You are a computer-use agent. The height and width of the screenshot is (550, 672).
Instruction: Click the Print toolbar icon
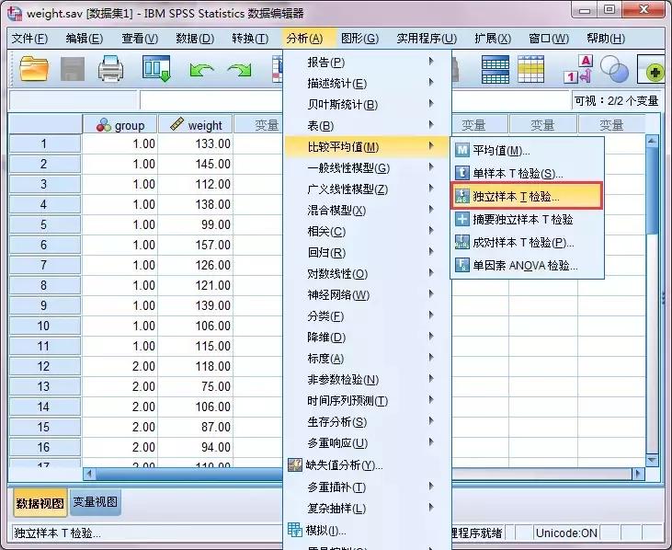click(111, 69)
